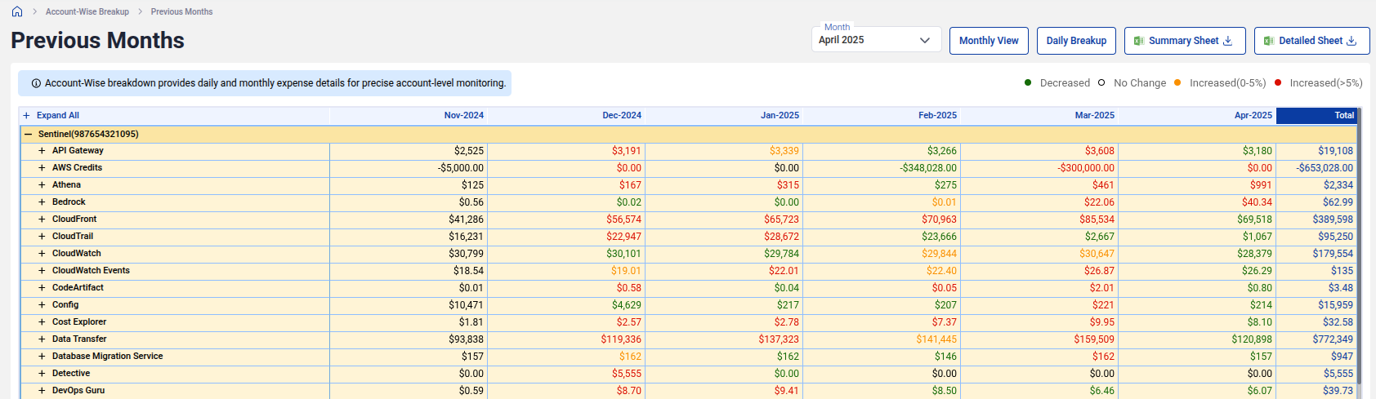Expand the CloudFront service row

coord(42,219)
